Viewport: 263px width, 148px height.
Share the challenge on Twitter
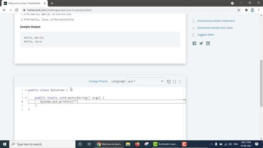pos(201,44)
